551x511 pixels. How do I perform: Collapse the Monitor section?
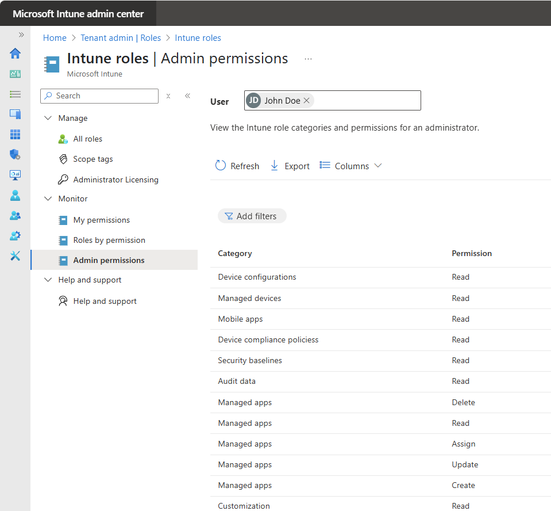[x=48, y=199]
